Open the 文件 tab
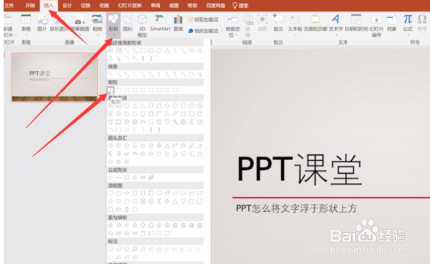 tap(9, 5)
